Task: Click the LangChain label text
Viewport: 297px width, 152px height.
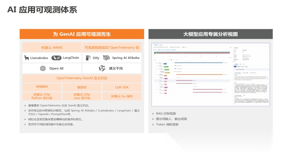Action: [71, 58]
